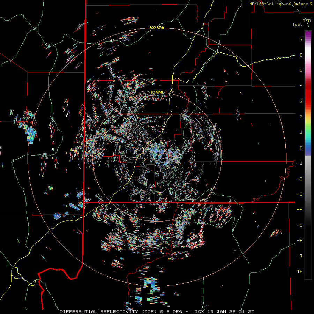
Task: Click the [dB] unit label
Action: pos(298,24)
